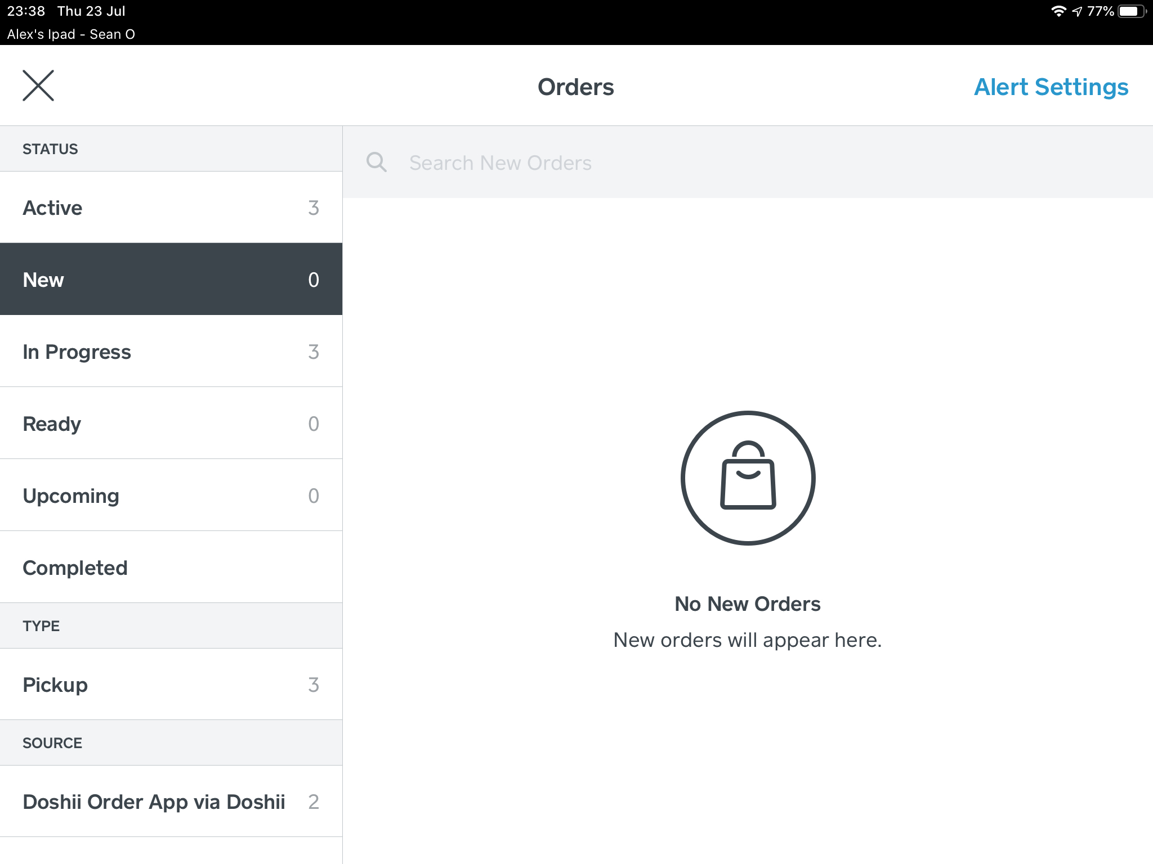Show Upcoming orders

[x=171, y=496]
